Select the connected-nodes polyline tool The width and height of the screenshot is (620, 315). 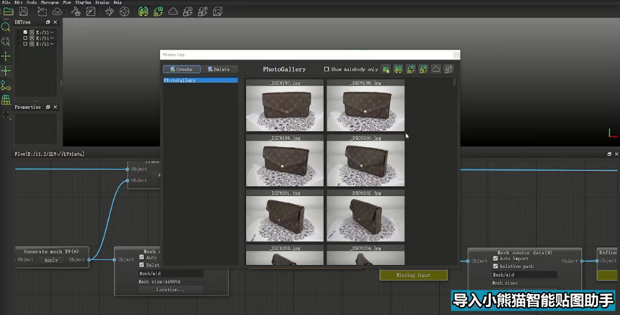6,85
